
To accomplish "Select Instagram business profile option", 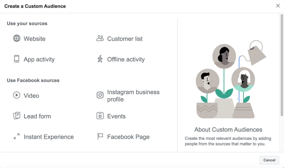I will click(x=133, y=96).
